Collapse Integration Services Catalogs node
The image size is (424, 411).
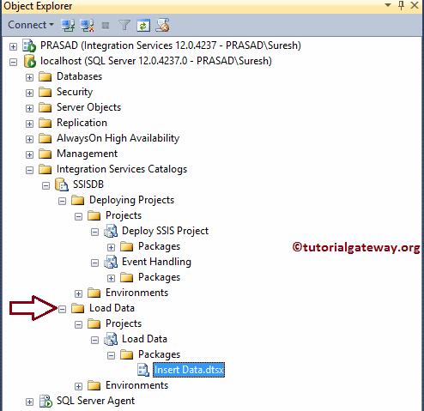click(x=29, y=170)
